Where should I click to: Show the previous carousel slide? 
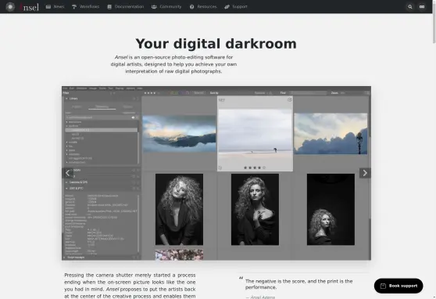point(67,173)
